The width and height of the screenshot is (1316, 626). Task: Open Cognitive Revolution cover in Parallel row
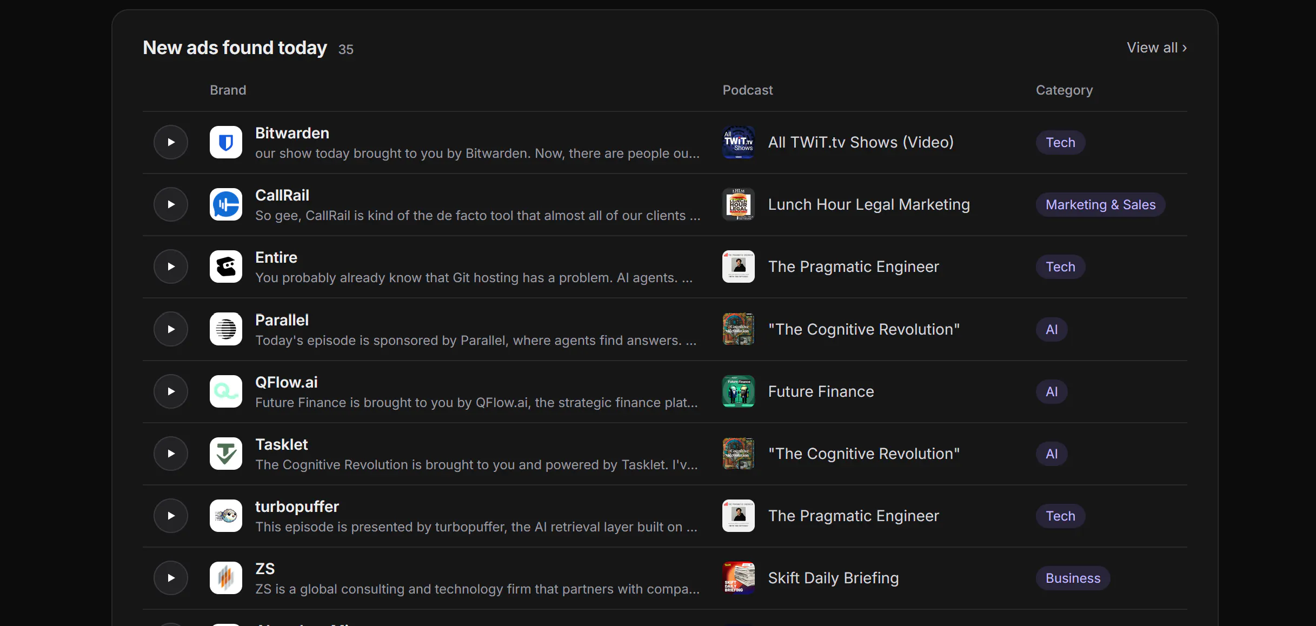click(x=739, y=329)
